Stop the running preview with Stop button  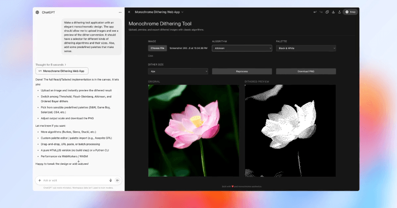pos(350,12)
